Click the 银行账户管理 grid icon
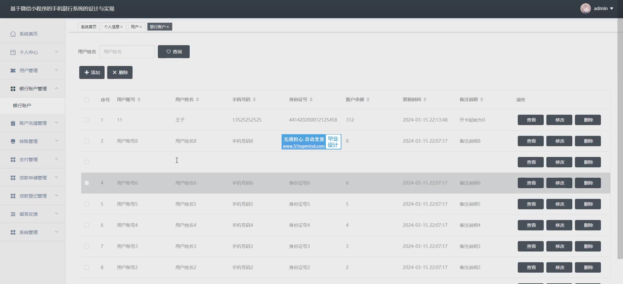 [13, 89]
